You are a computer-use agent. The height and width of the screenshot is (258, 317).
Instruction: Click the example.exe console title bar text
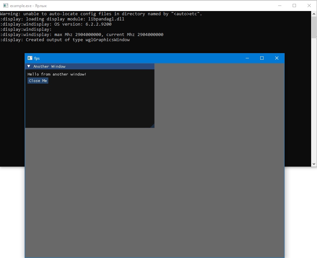pos(28,6)
